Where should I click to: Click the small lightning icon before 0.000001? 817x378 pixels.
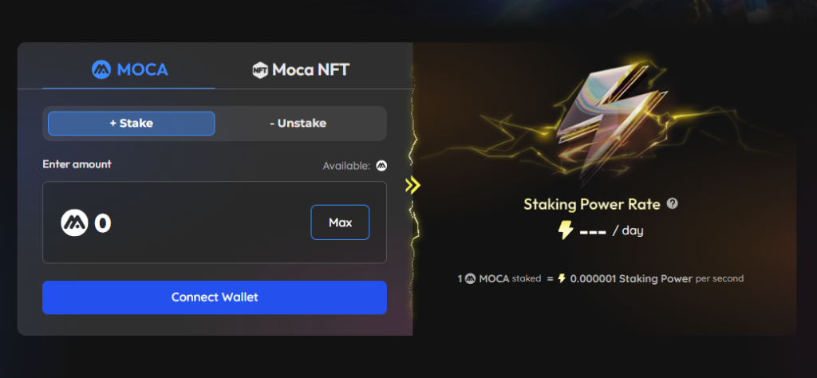point(561,278)
